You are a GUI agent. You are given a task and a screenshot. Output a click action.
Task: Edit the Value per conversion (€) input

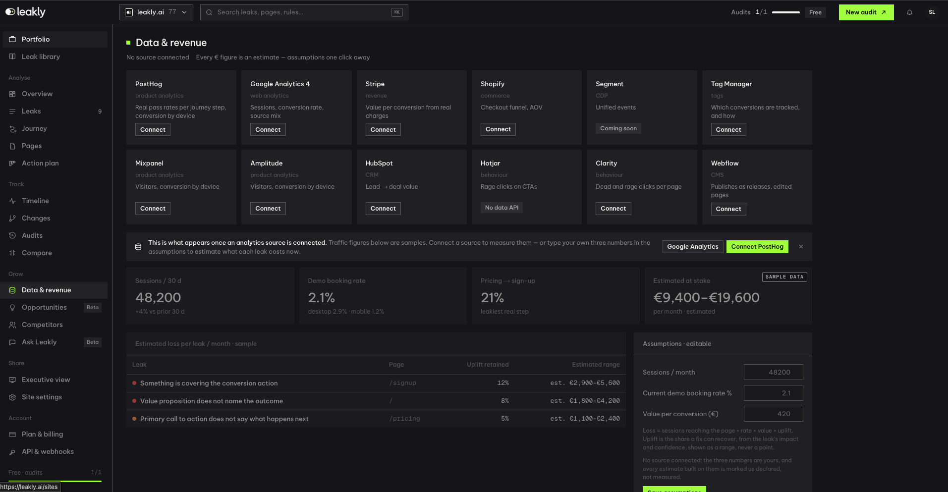773,414
